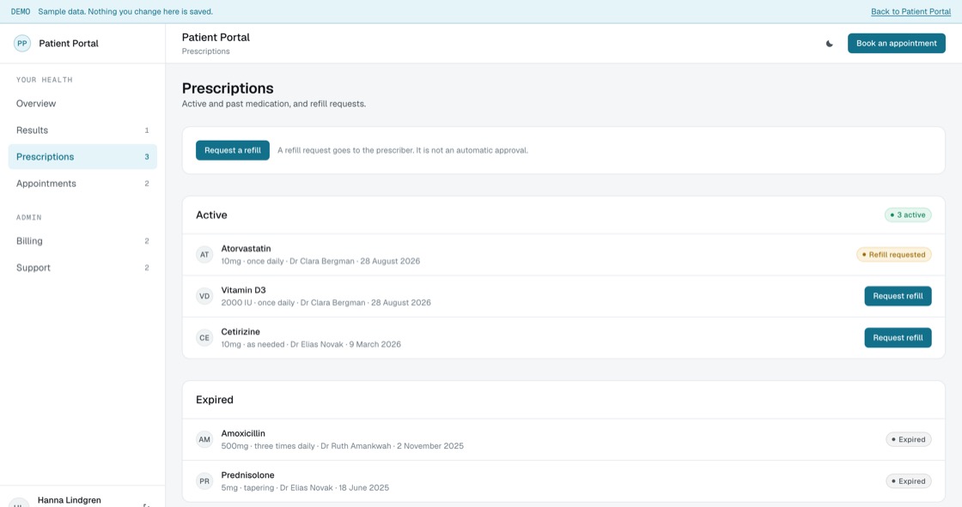Image resolution: width=962 pixels, height=507 pixels.
Task: Select Prescriptions in the sidebar navigation
Action: 82,157
